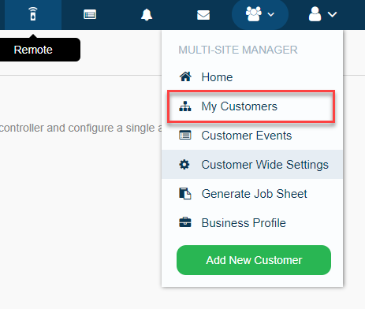This screenshot has height=309, width=365.
Task: Open the Remote control icon
Action: tap(33, 14)
